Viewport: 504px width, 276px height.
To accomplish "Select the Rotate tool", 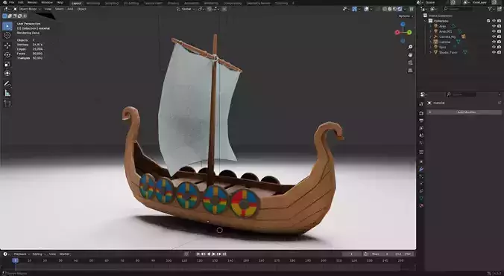I will click(7, 55).
